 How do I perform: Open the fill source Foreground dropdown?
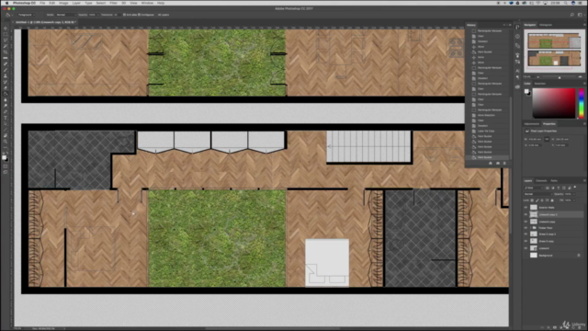(x=27, y=15)
